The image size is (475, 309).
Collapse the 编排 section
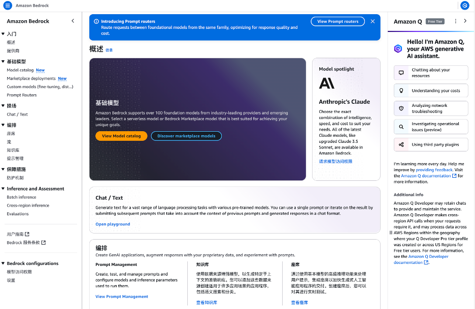(x=3, y=125)
